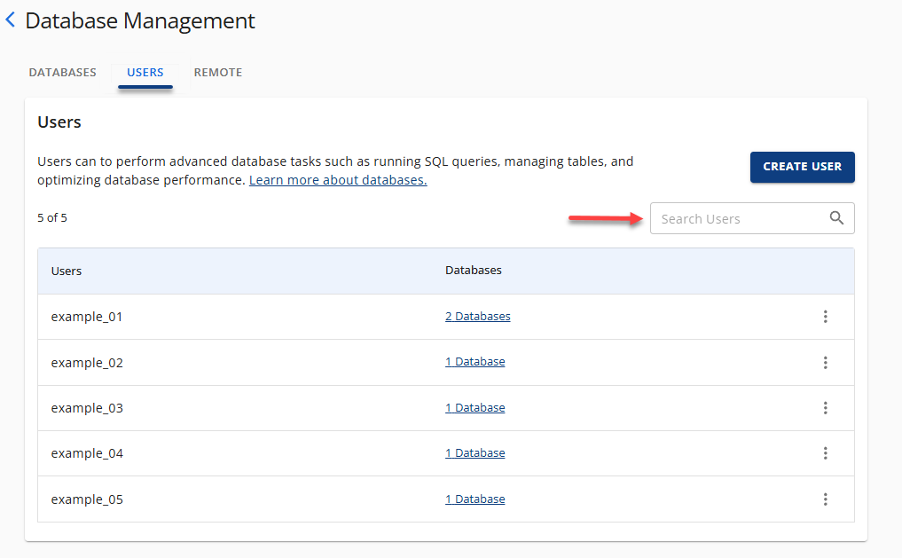Image resolution: width=902 pixels, height=558 pixels.
Task: Open the actions menu for example_03
Action: 826,407
